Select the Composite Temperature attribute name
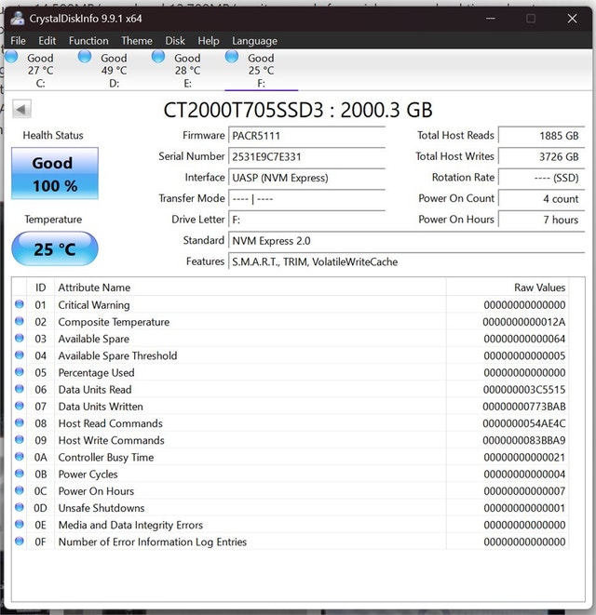This screenshot has width=596, height=615. pyautogui.click(x=114, y=322)
